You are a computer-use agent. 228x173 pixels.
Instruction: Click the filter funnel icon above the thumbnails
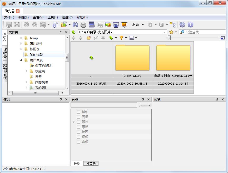point(121,38)
